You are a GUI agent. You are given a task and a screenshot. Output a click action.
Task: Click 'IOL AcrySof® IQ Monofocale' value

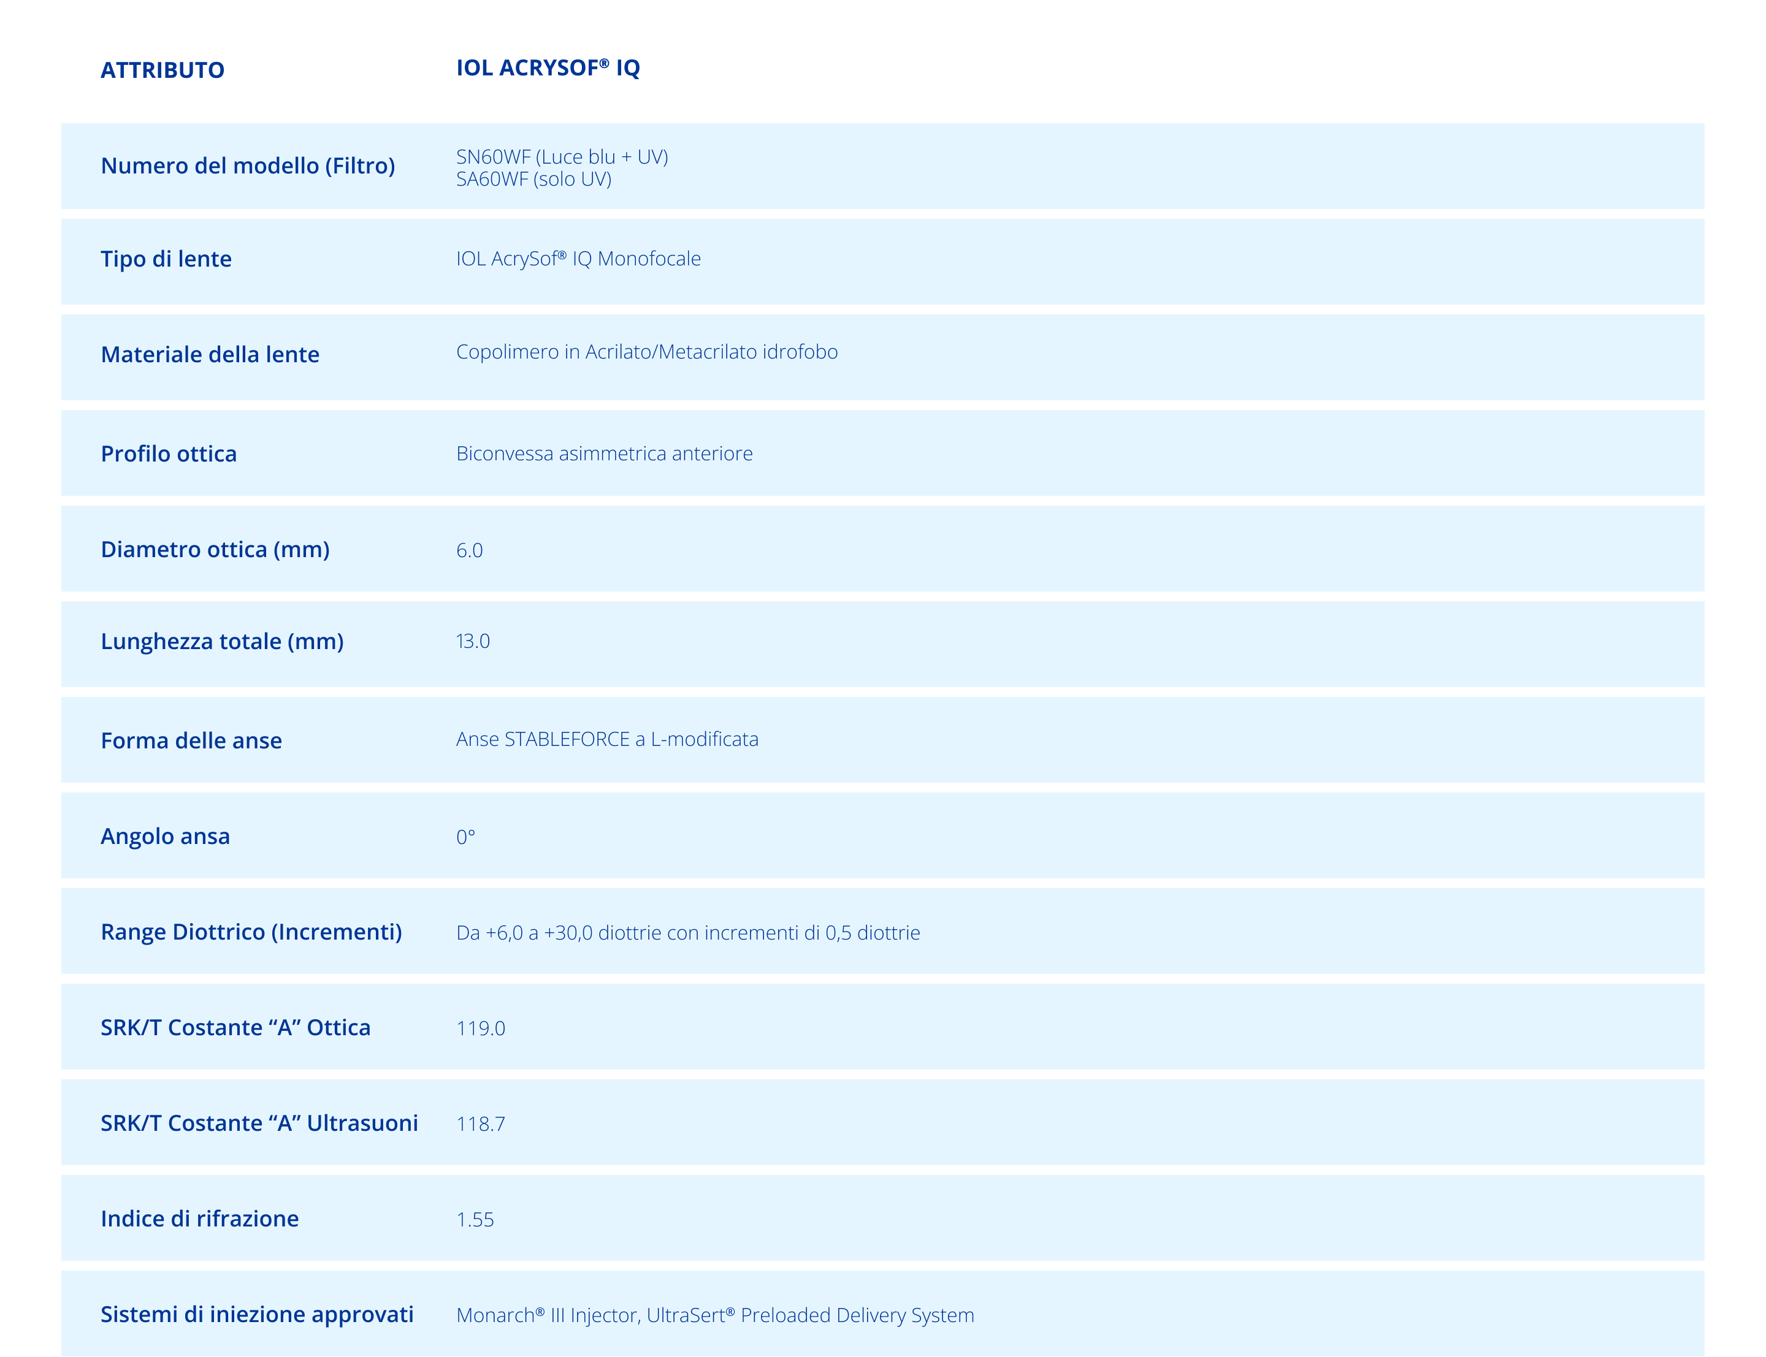tap(578, 259)
